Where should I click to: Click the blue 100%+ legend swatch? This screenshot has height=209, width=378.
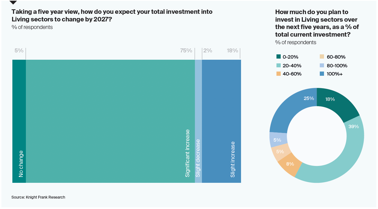coord(323,74)
